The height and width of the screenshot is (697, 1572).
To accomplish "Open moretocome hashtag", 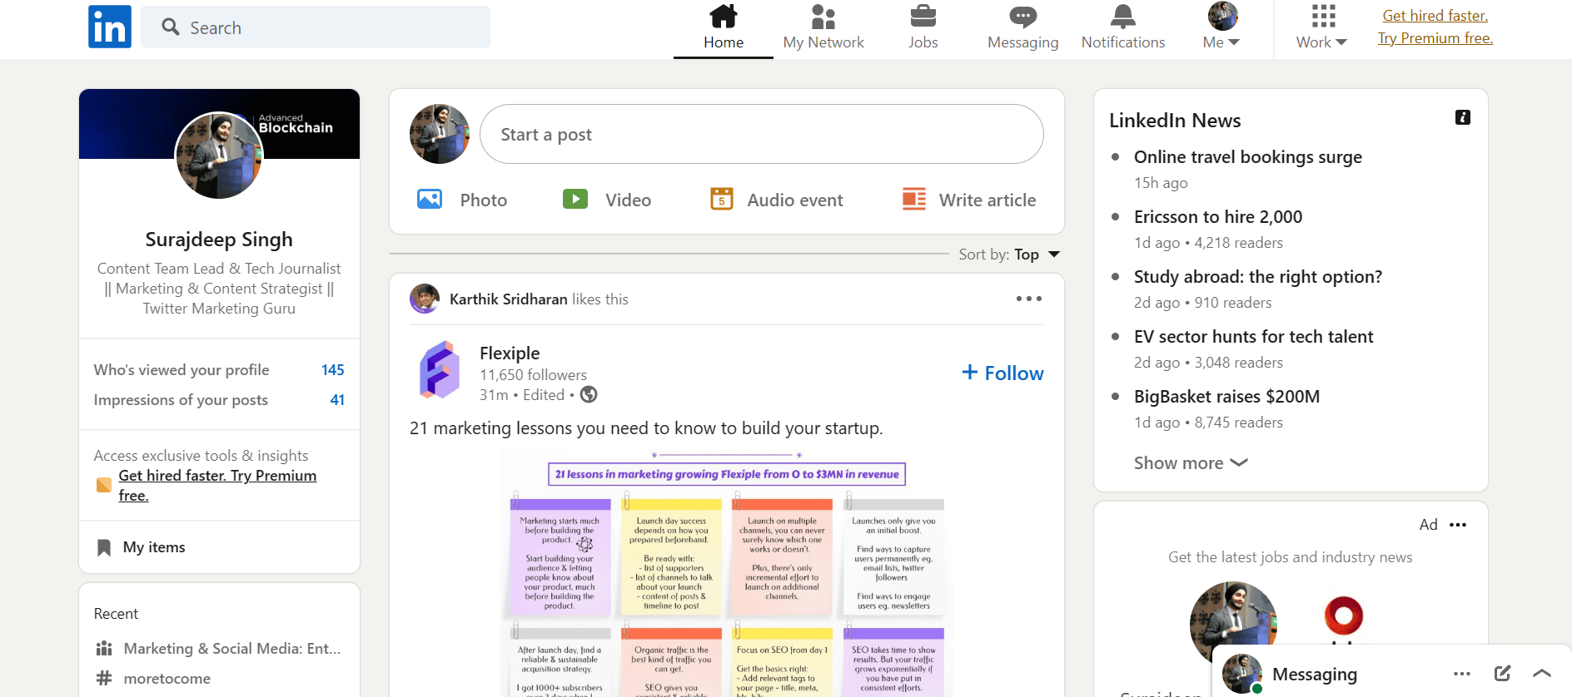I will coord(167,679).
